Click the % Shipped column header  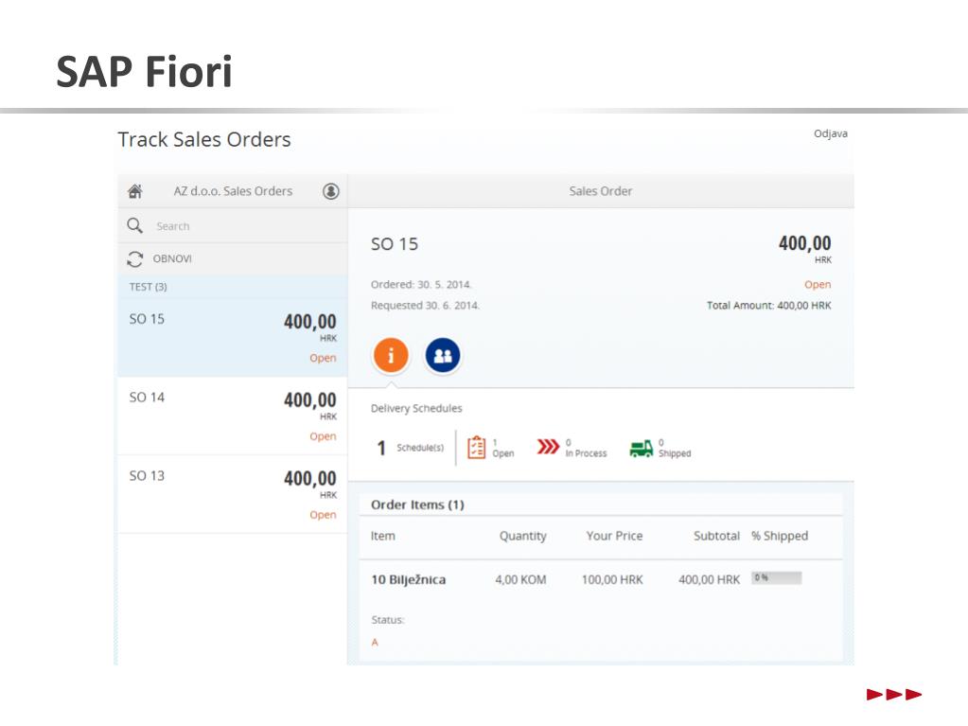tap(780, 536)
